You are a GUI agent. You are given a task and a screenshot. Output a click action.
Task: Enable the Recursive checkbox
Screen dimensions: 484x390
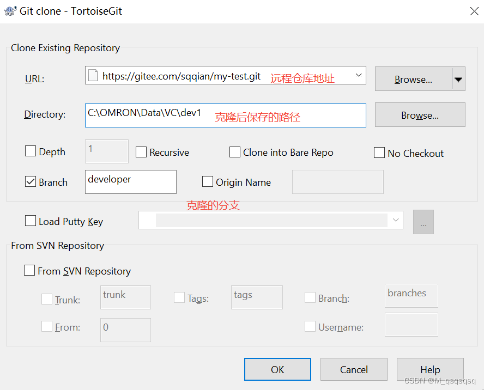click(141, 153)
